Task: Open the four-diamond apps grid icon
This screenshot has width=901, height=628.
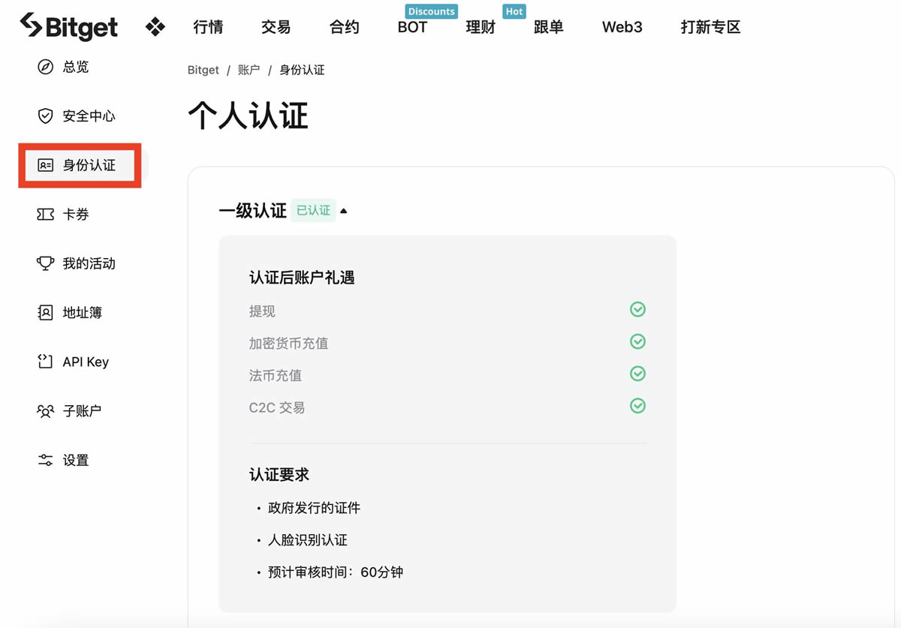Action: (x=155, y=28)
